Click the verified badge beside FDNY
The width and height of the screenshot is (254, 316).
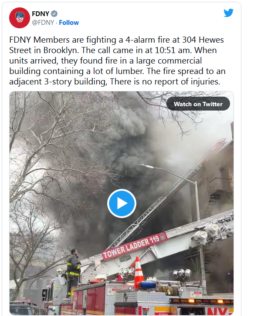[54, 13]
